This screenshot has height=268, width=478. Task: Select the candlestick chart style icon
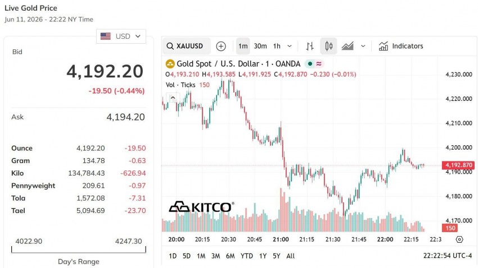pyautogui.click(x=328, y=46)
